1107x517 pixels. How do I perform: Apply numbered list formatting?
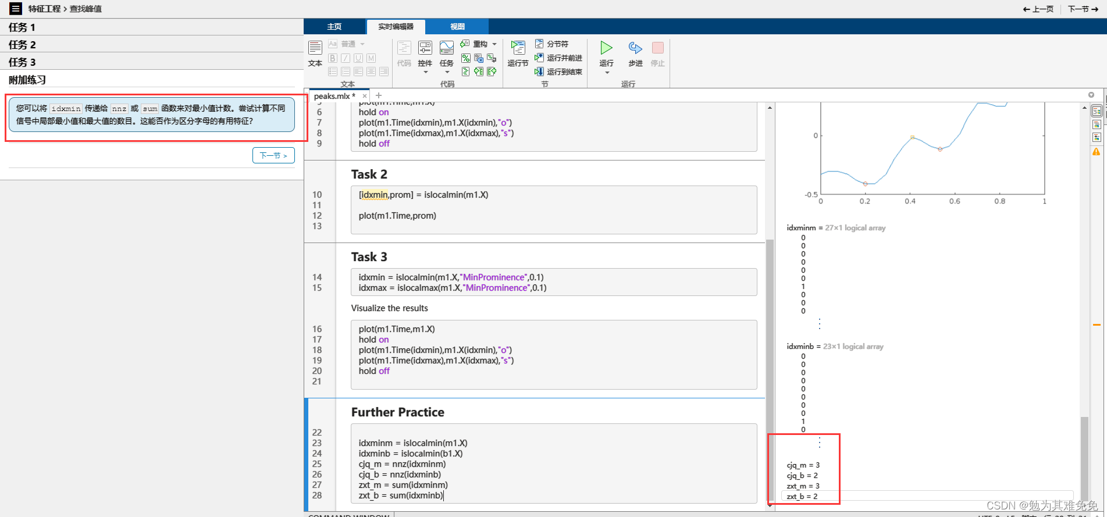[346, 72]
